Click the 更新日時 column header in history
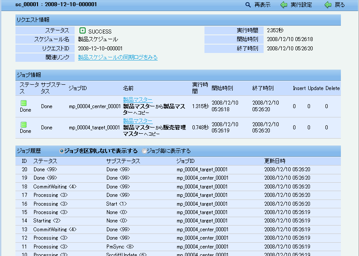Image resolution: width=359 pixels, height=256 pixels. 275,161
